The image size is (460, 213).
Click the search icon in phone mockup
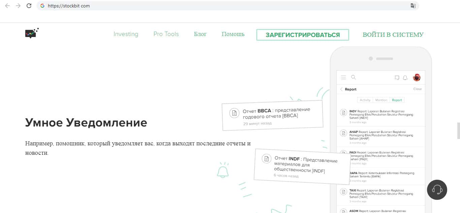353,77
